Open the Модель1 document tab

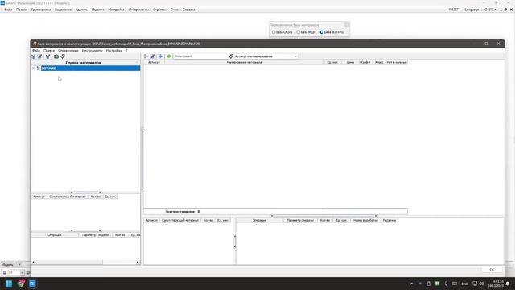click(x=8, y=265)
